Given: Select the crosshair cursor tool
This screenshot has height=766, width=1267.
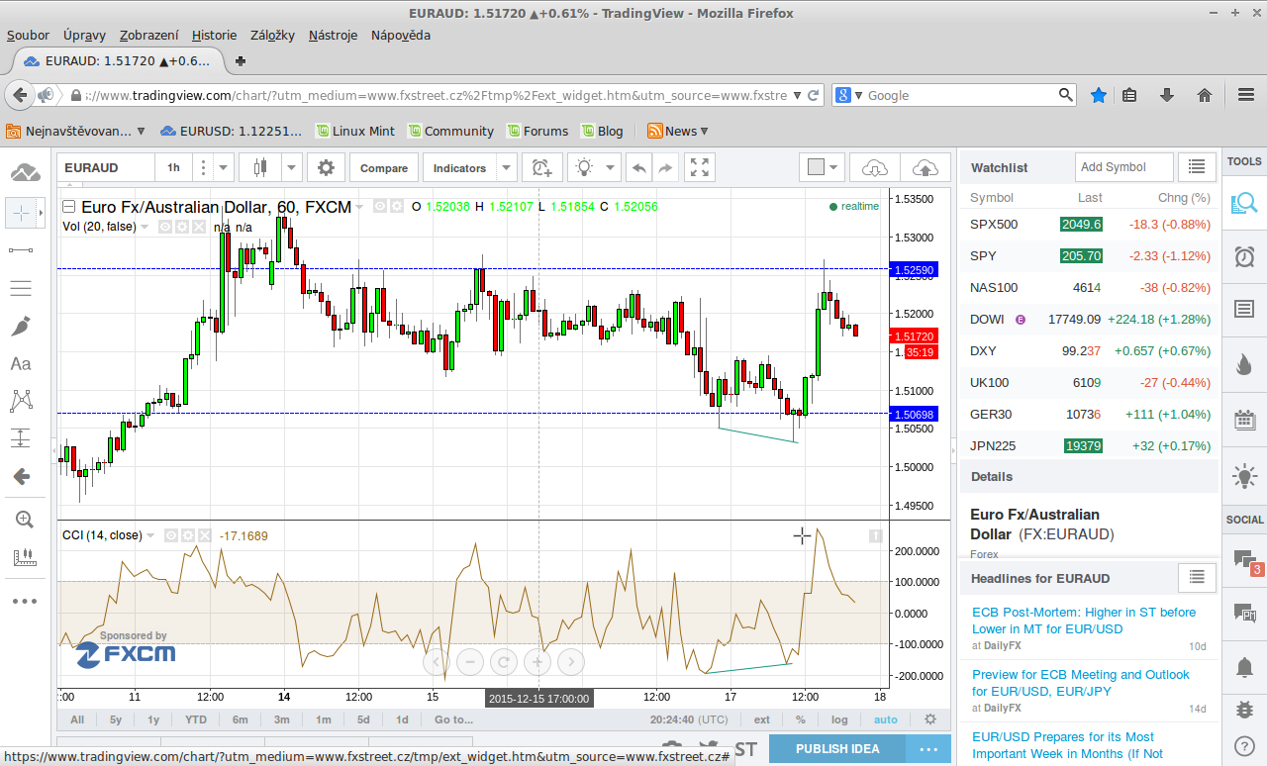Looking at the screenshot, I should click(x=21, y=213).
